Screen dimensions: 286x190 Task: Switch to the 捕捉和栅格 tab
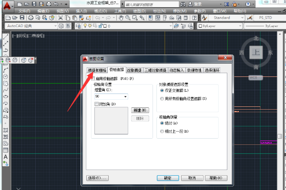coord(97,70)
